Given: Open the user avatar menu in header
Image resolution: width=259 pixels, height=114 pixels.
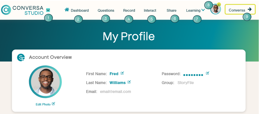Looking at the screenshot, I should click(x=215, y=9).
